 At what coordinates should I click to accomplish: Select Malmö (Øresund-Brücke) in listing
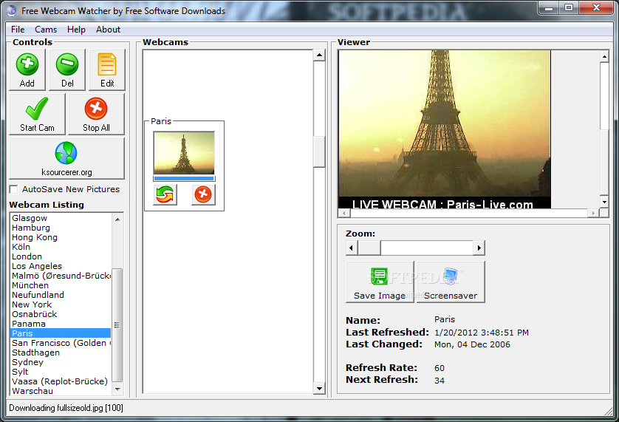click(x=61, y=276)
